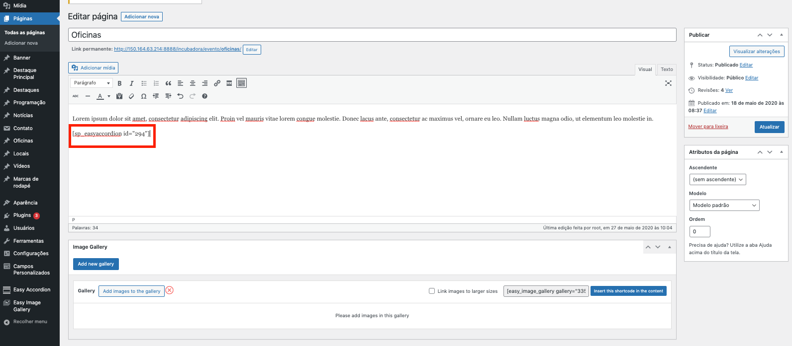The image size is (792, 346).
Task: Collapse the Publicar panel
Action: [781, 35]
